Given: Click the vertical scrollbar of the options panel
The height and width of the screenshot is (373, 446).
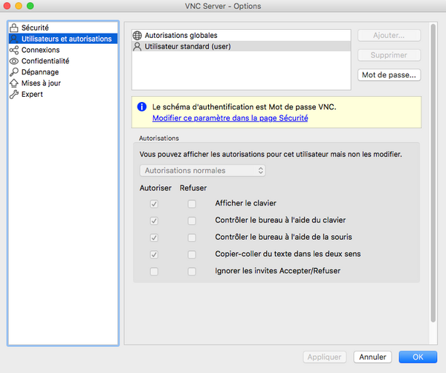Looking at the screenshot, I should [433, 173].
